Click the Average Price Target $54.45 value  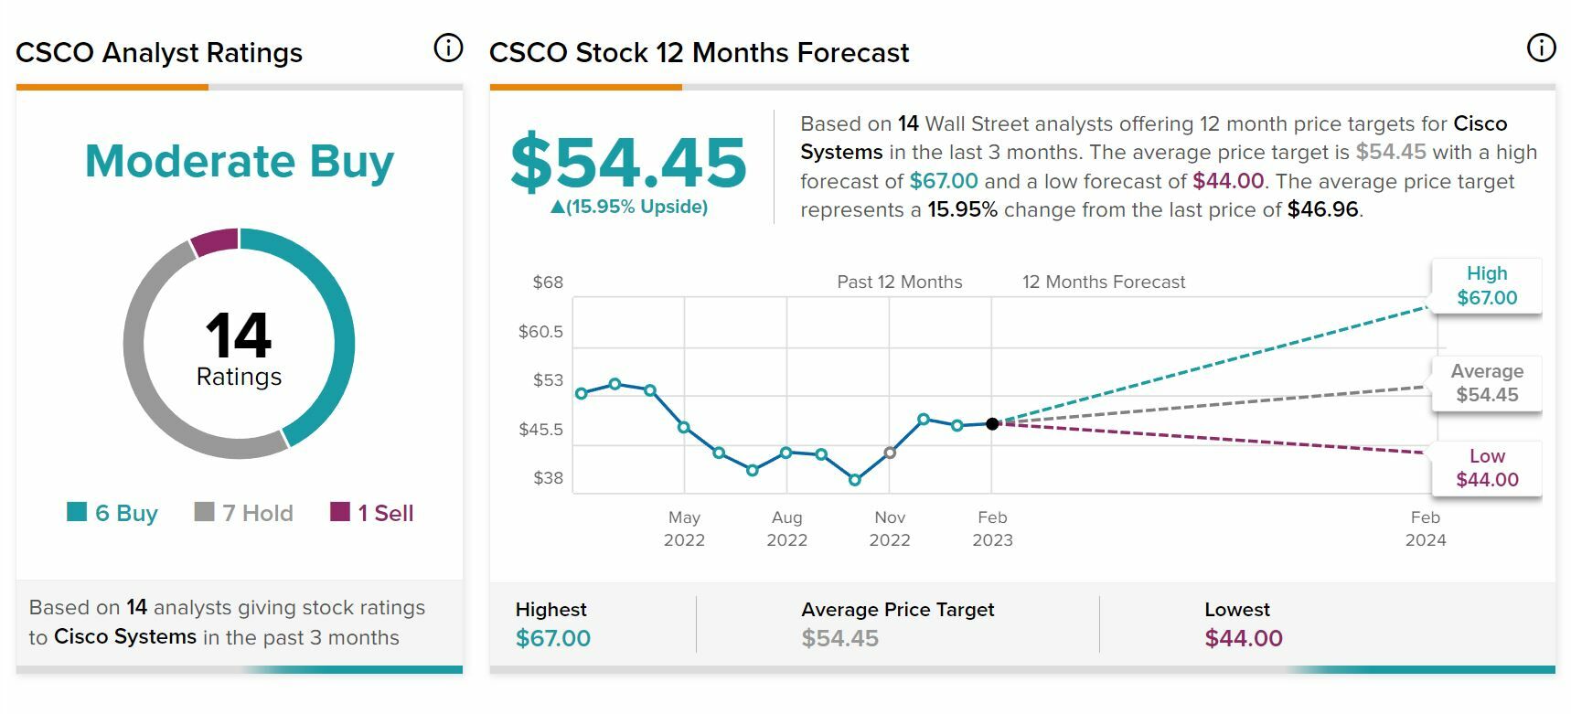pos(839,638)
